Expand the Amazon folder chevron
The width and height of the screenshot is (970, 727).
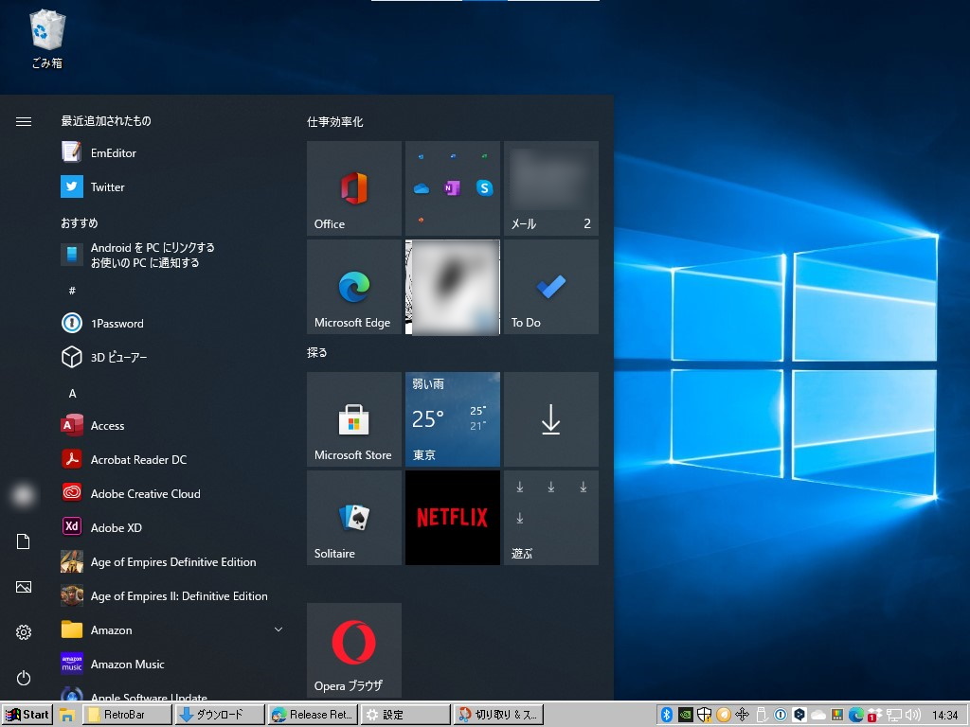278,629
